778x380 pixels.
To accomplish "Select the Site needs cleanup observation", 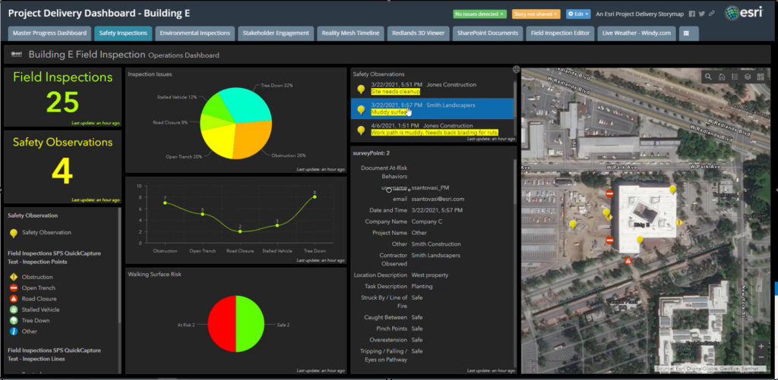I will (432, 88).
